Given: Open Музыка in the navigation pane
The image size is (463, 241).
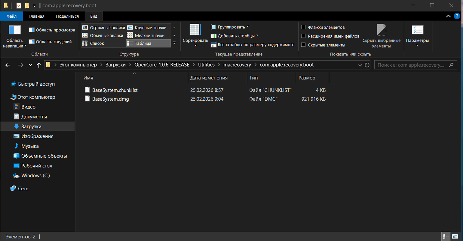Looking at the screenshot, I should pos(30,146).
